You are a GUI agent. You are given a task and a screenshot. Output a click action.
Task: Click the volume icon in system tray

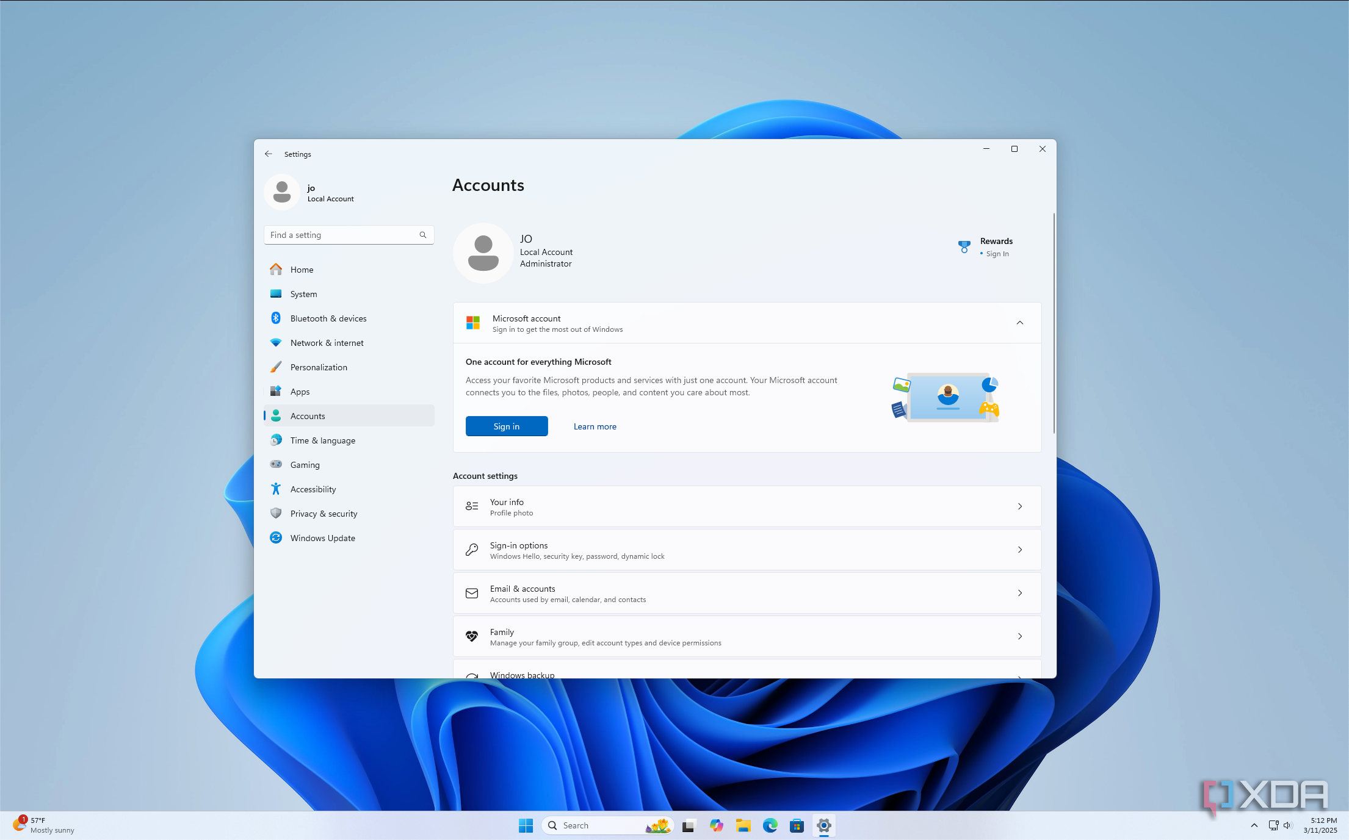pyautogui.click(x=1288, y=825)
